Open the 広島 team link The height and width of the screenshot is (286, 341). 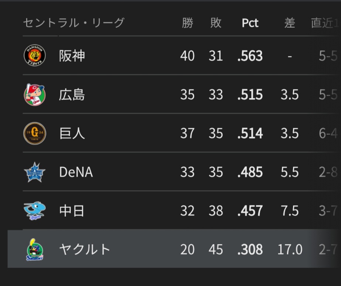coord(72,95)
